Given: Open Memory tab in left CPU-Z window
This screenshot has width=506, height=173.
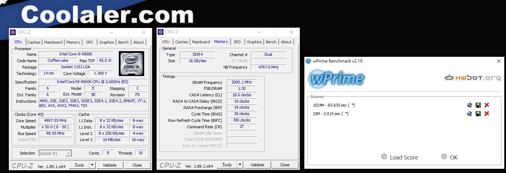Looking at the screenshot, I should click(73, 42).
